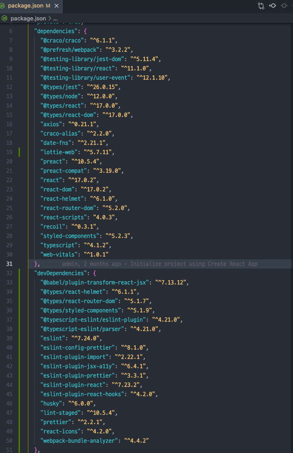This screenshot has width=293, height=453.
Task: Click the "devDependencies" key
Action: click(x=60, y=273)
